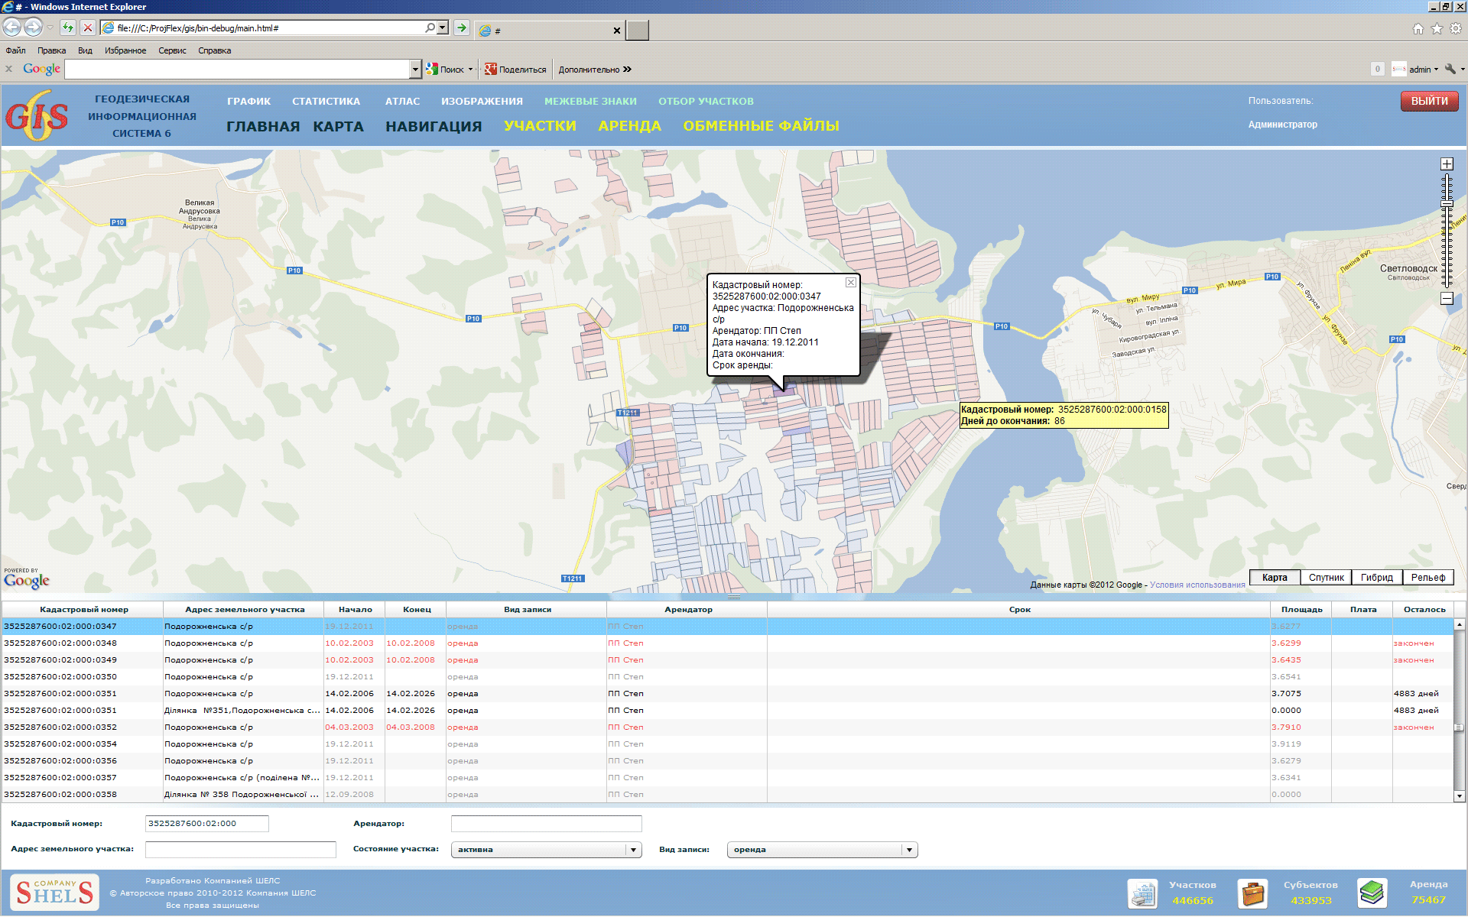Open the АРЕНДА menu item
Screen dimensions: 1468x917
629,126
